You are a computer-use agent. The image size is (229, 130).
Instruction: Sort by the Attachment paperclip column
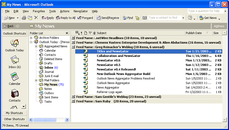94,33
